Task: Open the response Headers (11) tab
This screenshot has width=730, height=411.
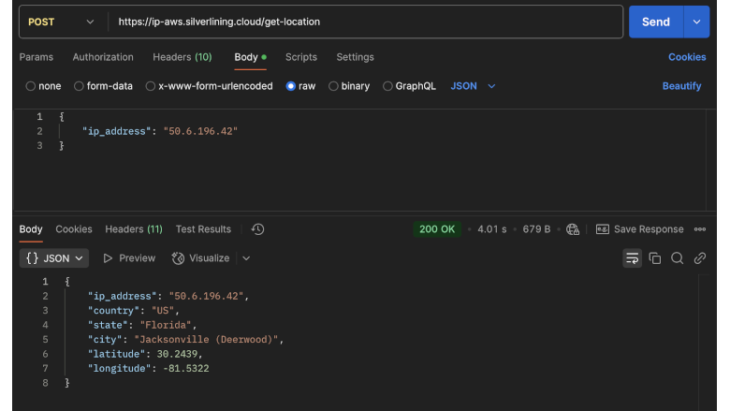Action: (134, 229)
